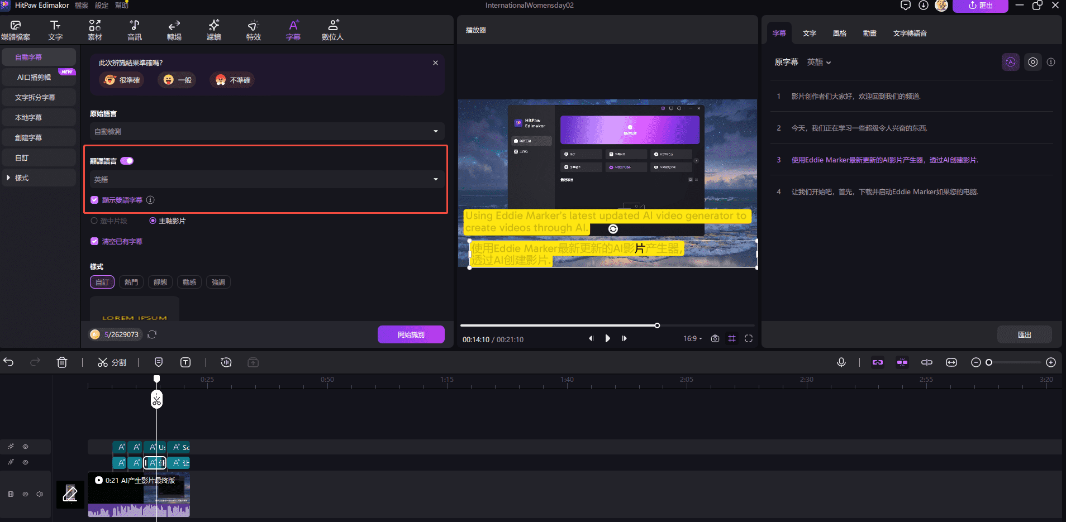Open the 數位人 digital human tool
This screenshot has height=522, width=1066.
pos(332,30)
